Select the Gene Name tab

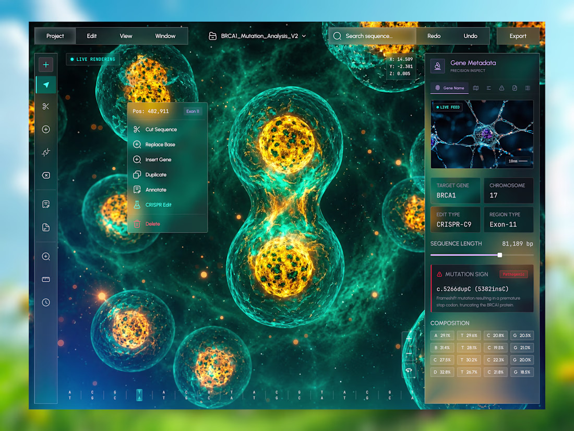(449, 88)
